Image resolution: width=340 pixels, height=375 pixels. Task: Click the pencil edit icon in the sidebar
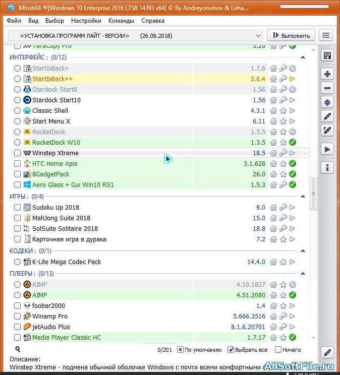(x=327, y=116)
